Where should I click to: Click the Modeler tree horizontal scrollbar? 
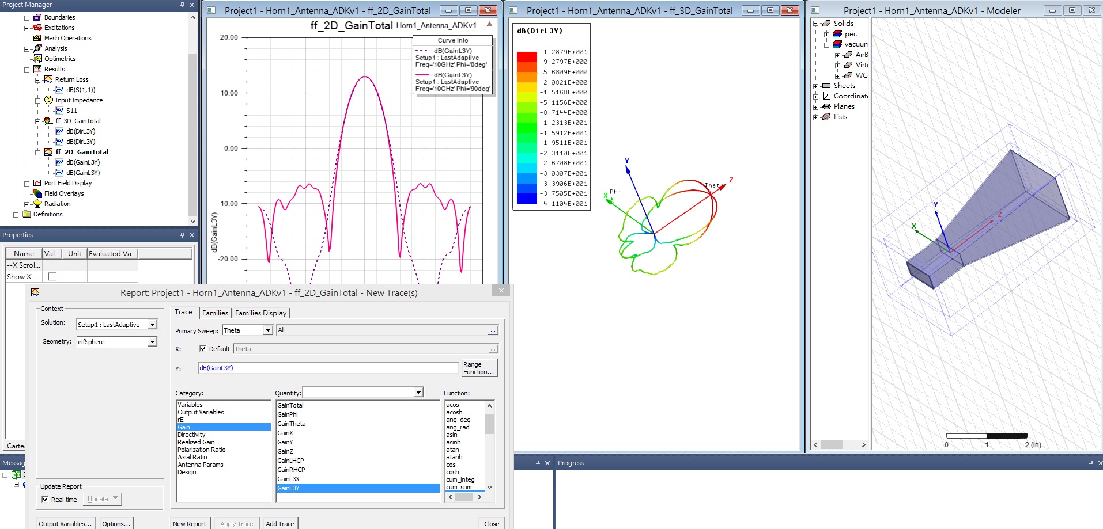pos(840,444)
